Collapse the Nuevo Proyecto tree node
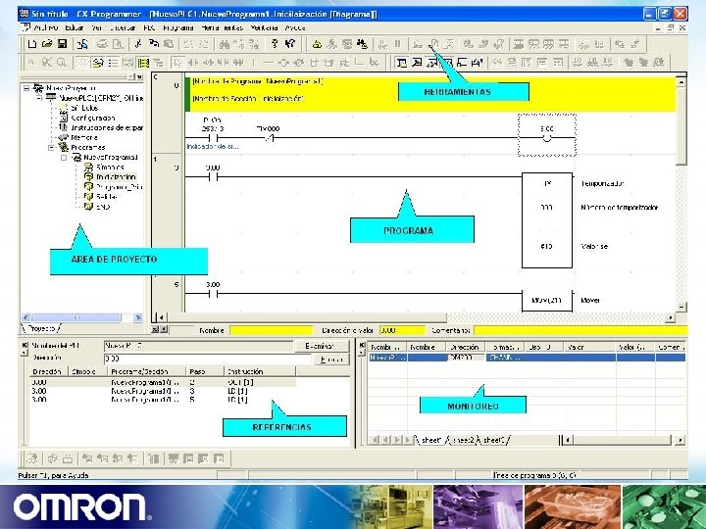The width and height of the screenshot is (706, 529). [26, 88]
